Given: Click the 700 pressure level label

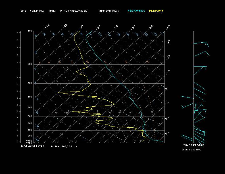Looking at the screenshot, I should 30,124.
